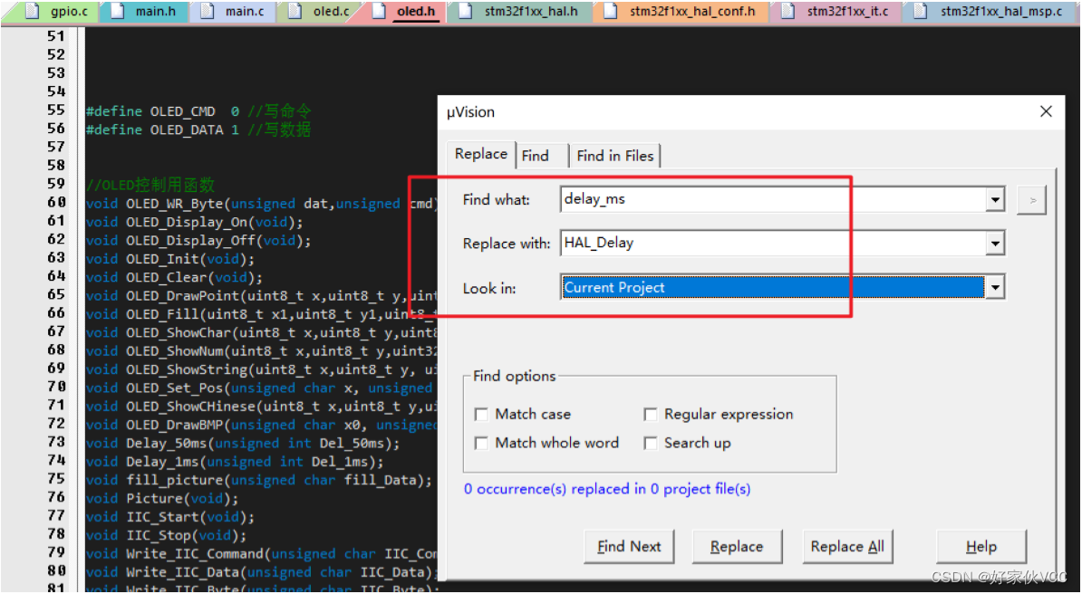Click the IIC_Stop(void) declaration

point(167,535)
